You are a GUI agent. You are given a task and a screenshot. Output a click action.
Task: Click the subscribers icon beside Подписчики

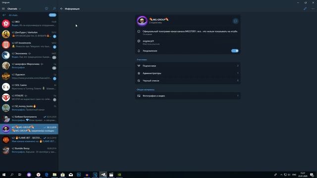coord(139,66)
